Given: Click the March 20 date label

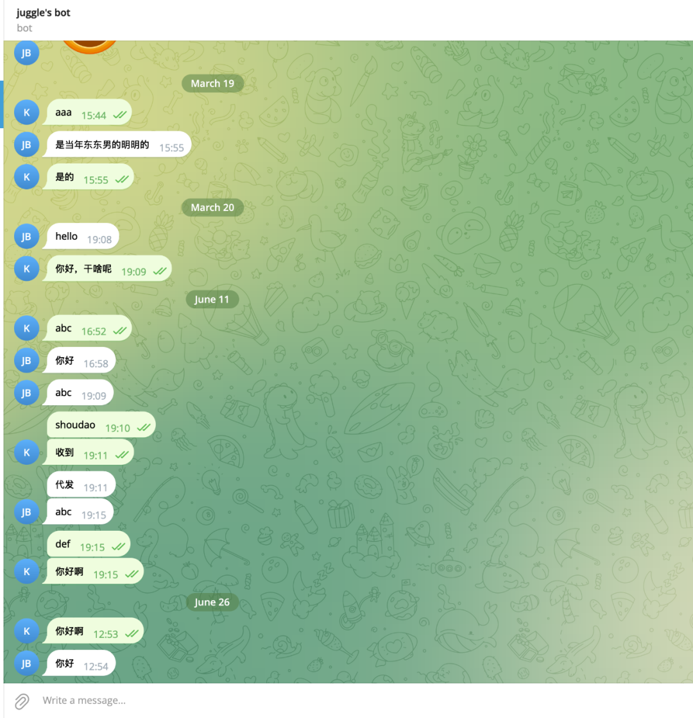Looking at the screenshot, I should (212, 208).
